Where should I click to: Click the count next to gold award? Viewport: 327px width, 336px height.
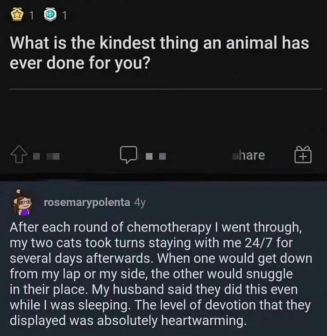click(31, 16)
